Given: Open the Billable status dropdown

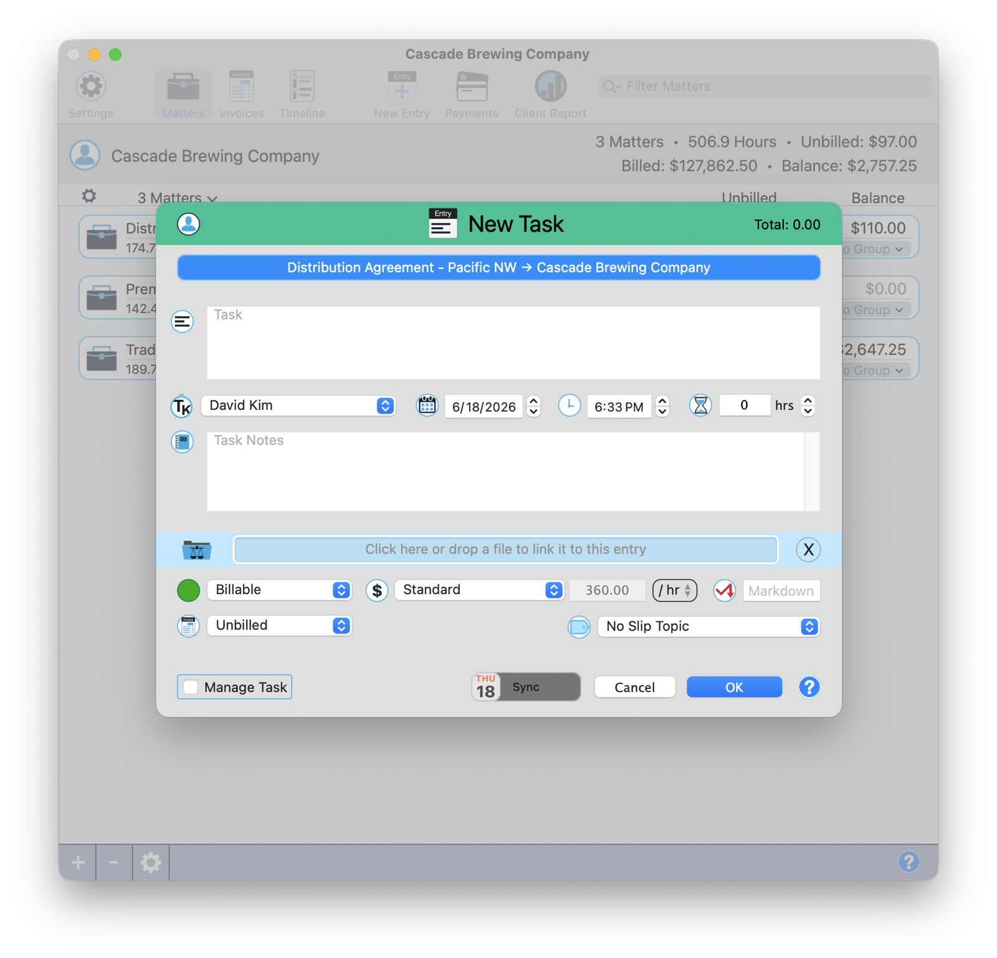Looking at the screenshot, I should pos(279,590).
